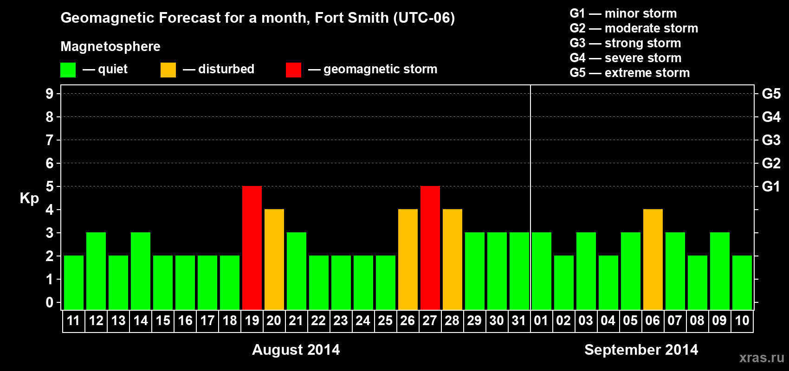Click the August 2014 month label
Viewport: 789px width, 371px height.
coord(296,350)
